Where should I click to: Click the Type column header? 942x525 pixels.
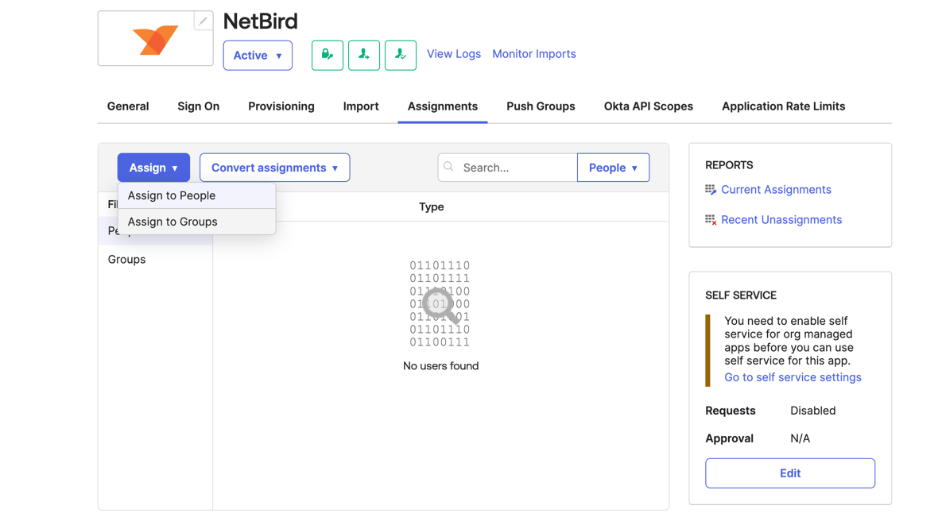point(432,207)
